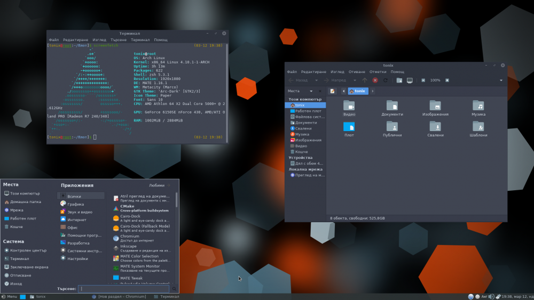Screen dimensions: 534x300
Task: Launch Chromium from applications list
Action: 143,238
